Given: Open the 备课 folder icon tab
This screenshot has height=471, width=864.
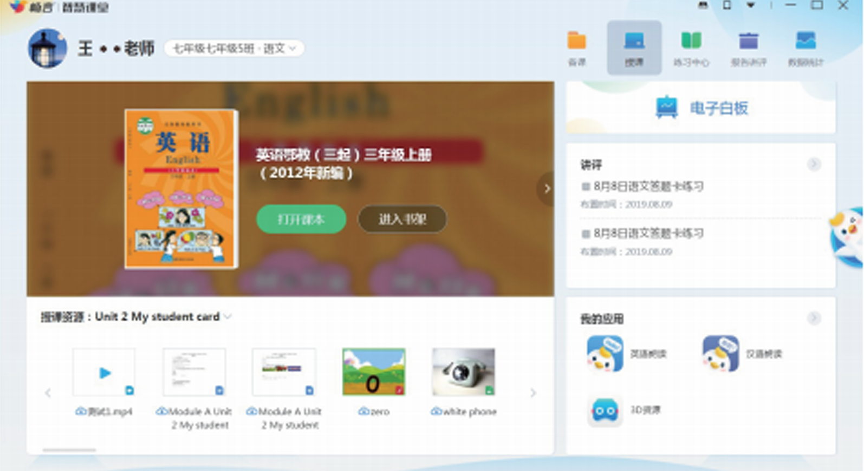Looking at the screenshot, I should tap(576, 48).
